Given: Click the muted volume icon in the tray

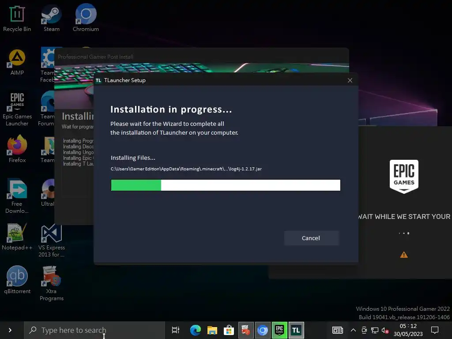Looking at the screenshot, I should (x=385, y=330).
